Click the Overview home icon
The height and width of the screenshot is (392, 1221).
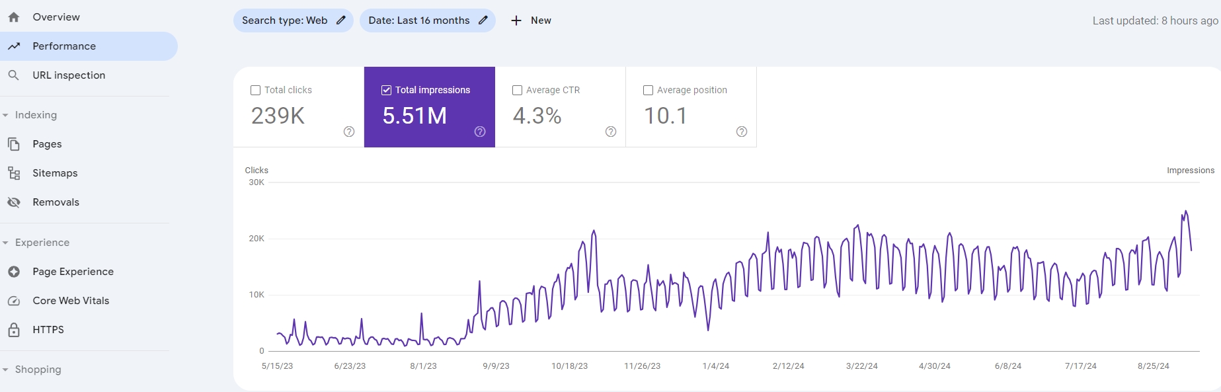(x=13, y=17)
